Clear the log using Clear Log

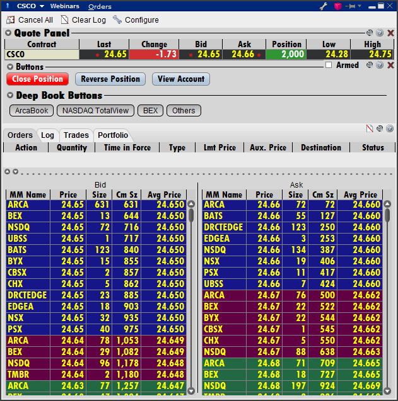tap(83, 20)
